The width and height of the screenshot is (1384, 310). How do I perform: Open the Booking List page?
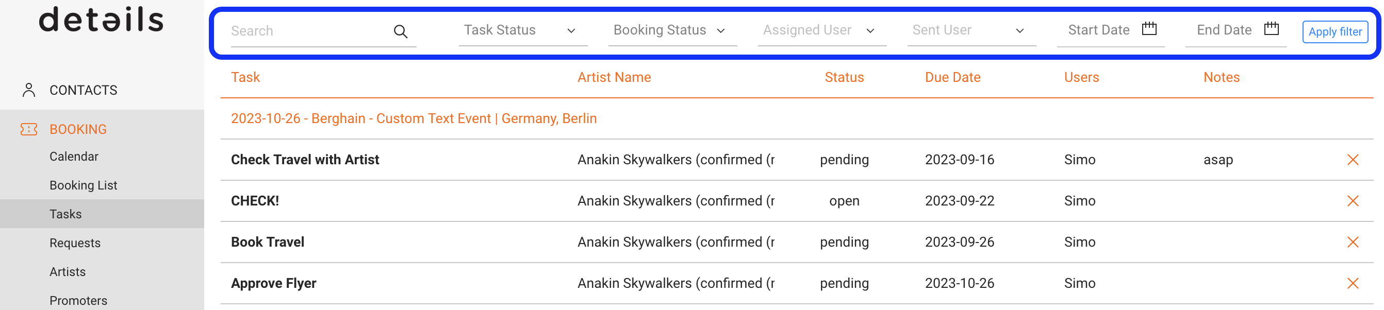click(x=83, y=185)
